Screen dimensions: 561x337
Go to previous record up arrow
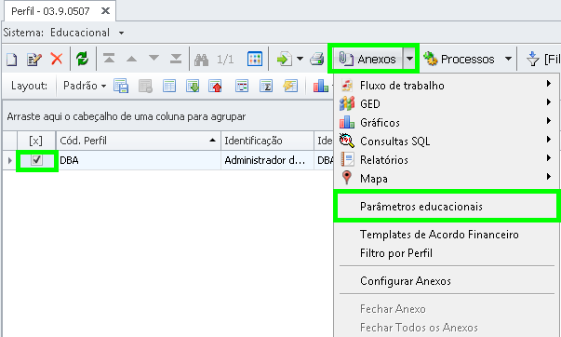132,59
